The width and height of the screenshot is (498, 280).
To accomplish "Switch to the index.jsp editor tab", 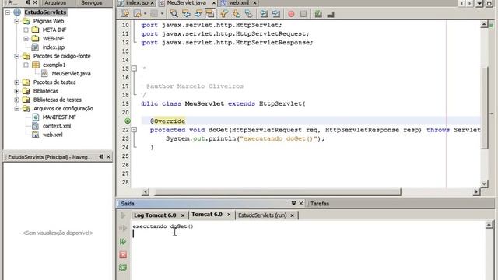I will (137, 2).
